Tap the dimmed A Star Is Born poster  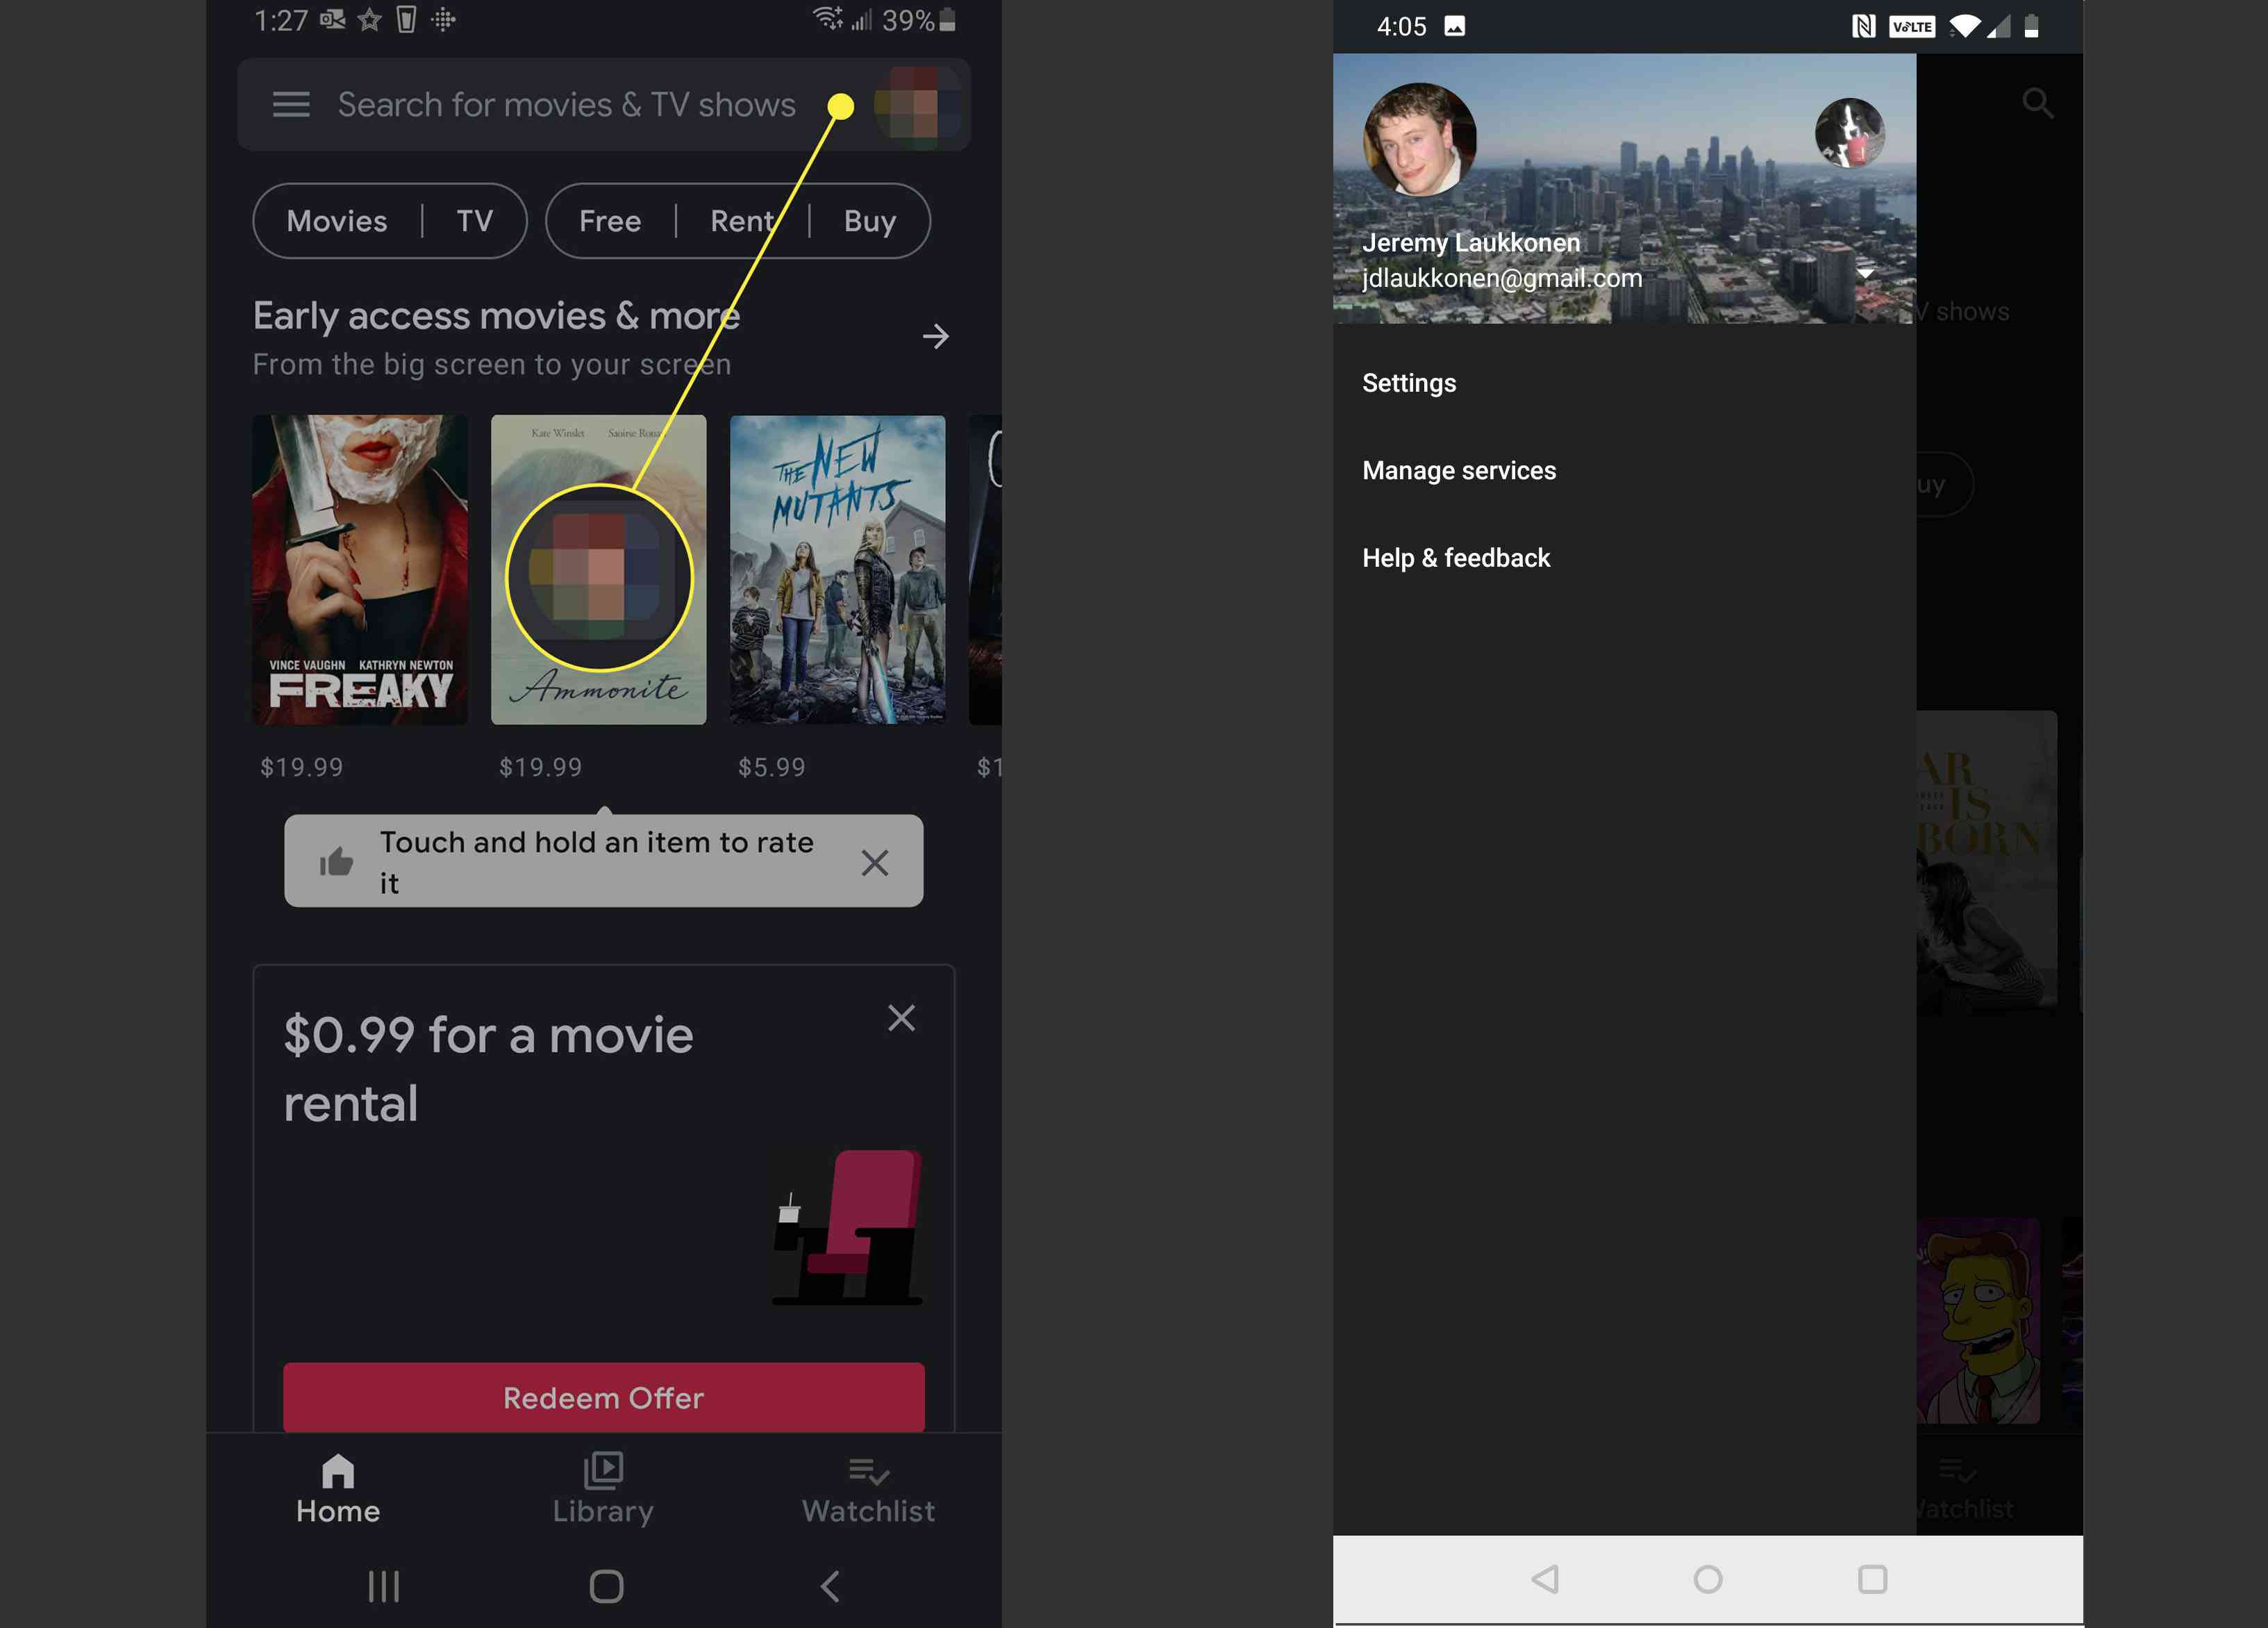click(x=1986, y=863)
